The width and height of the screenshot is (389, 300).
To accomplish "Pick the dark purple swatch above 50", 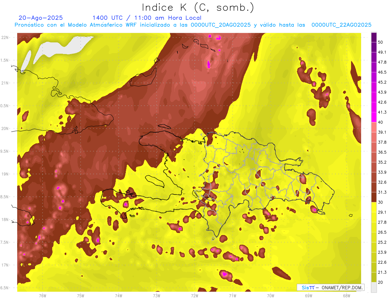I will pyautogui.click(x=374, y=37).
